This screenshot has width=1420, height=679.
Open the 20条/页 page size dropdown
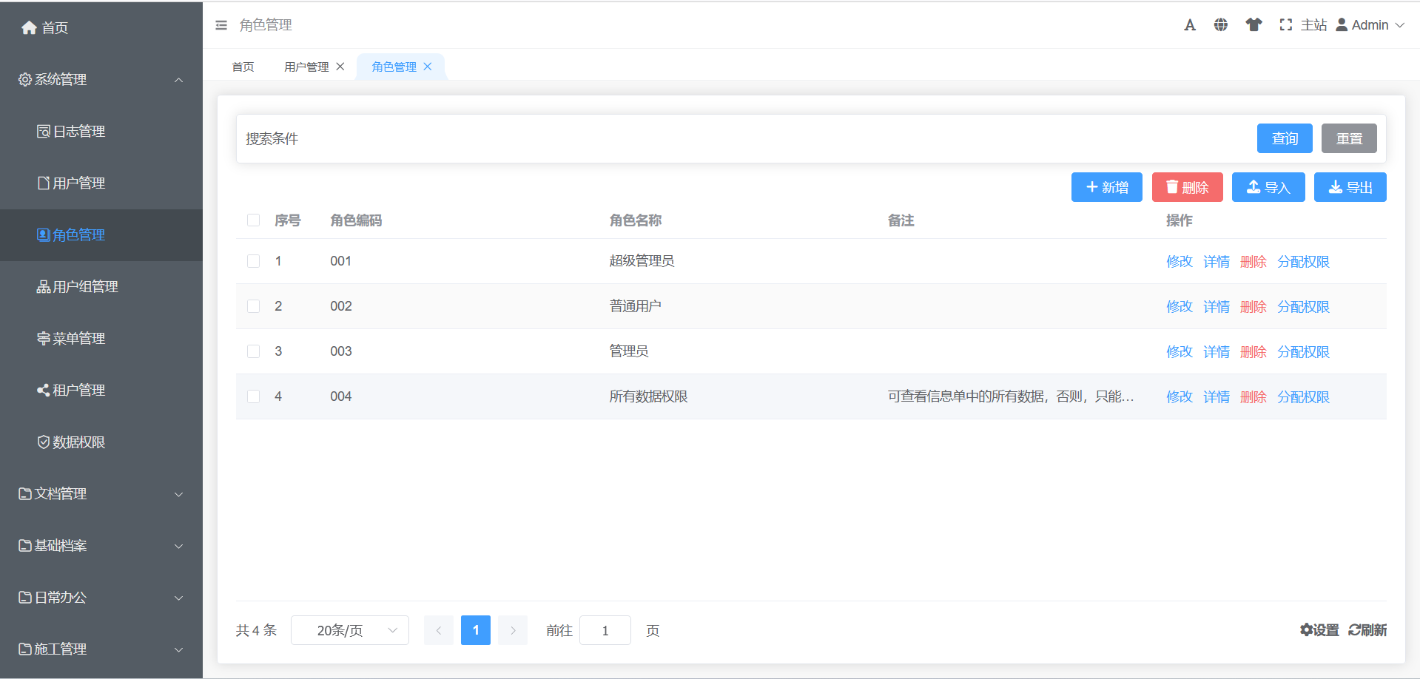[x=350, y=630]
